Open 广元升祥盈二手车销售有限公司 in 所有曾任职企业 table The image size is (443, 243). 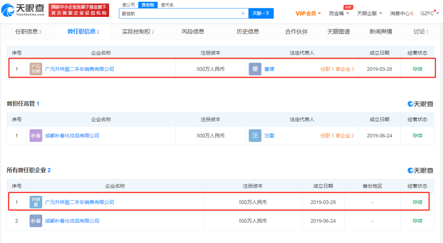coord(80,202)
